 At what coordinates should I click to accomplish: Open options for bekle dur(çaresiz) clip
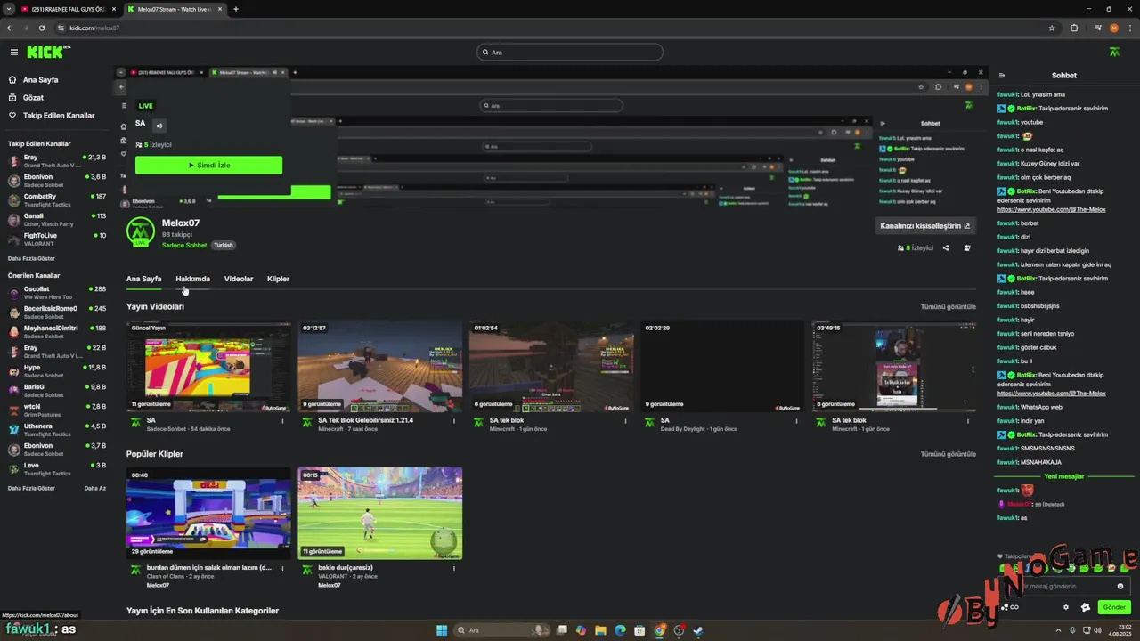tap(454, 568)
